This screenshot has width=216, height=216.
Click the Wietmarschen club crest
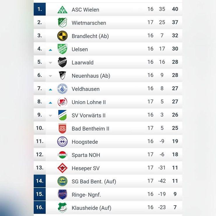[x=62, y=22]
